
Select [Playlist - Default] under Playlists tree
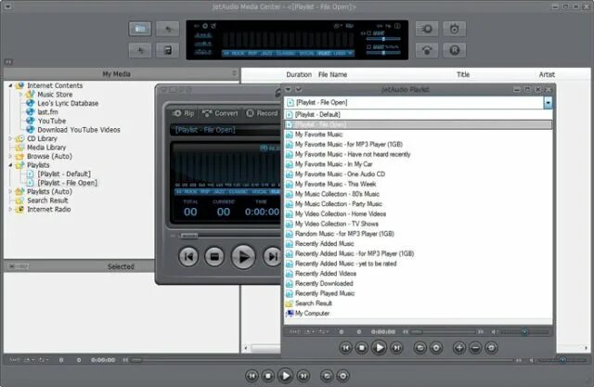64,174
